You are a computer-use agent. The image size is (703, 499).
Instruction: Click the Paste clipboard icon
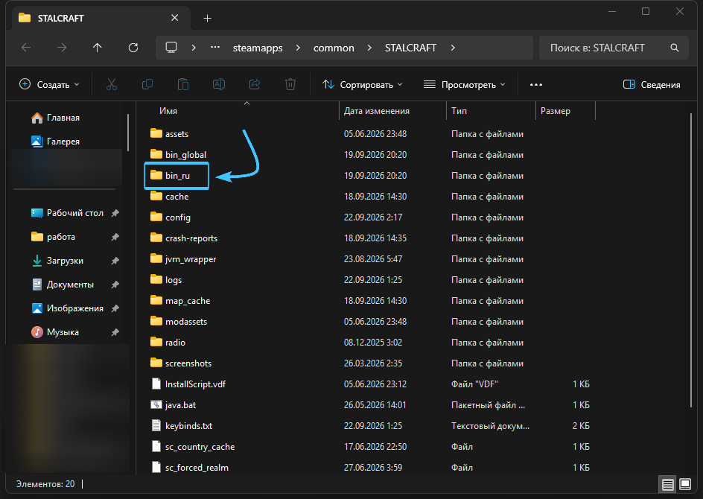pos(183,84)
